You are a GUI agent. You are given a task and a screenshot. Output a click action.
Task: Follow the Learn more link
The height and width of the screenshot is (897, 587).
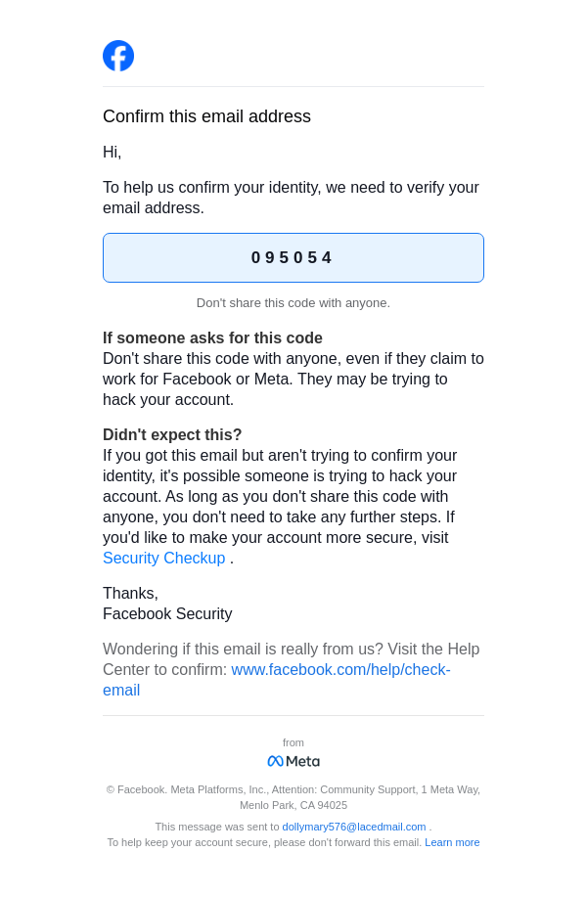pos(452,842)
